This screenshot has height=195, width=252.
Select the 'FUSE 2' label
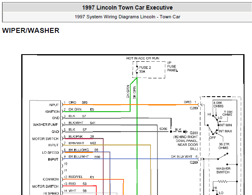click(145, 67)
